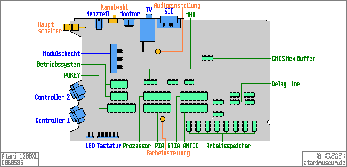Select the Netzteil label
The image size is (347, 167).
pyautogui.click(x=98, y=14)
